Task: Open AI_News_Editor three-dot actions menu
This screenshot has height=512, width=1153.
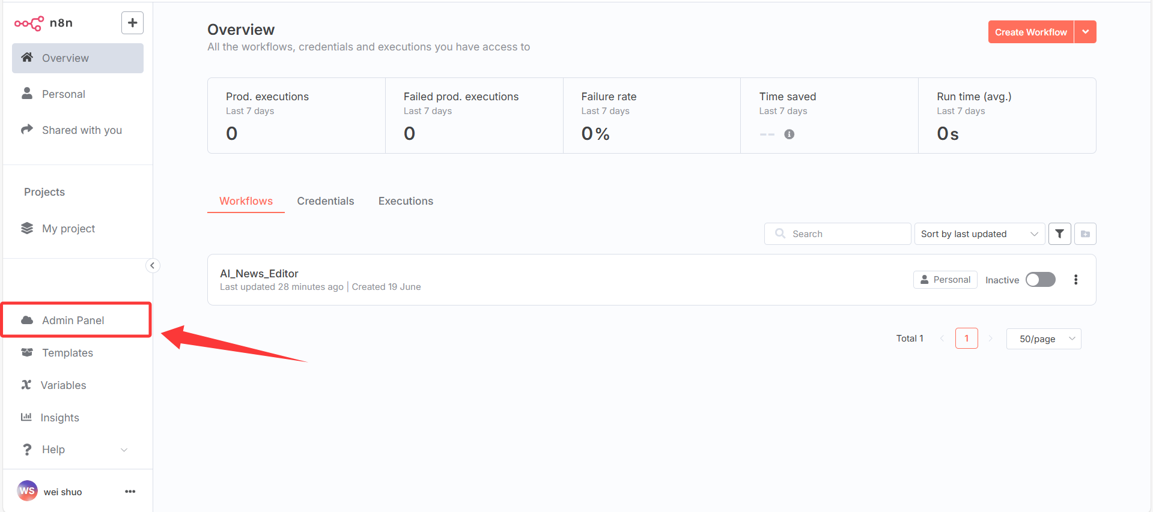Action: 1075,280
